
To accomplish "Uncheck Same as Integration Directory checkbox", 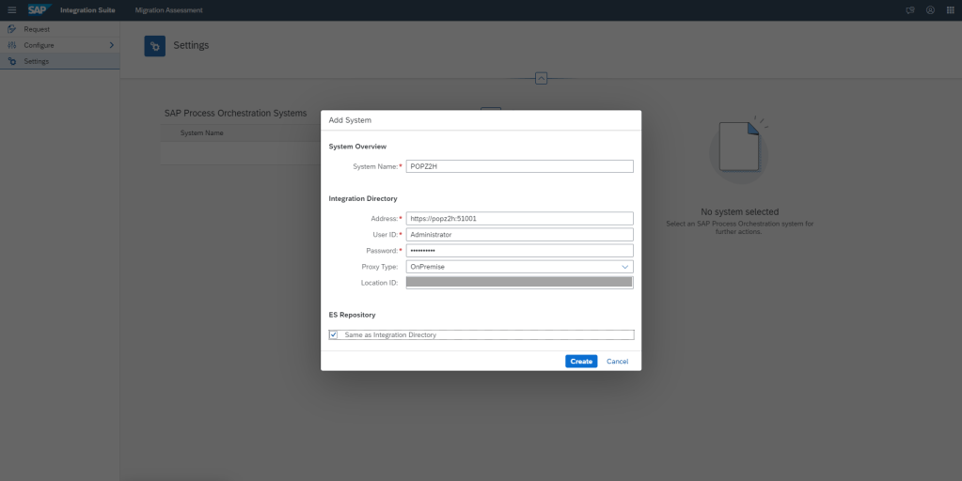I will 334,334.
